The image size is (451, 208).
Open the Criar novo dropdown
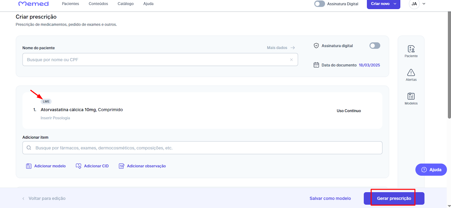[x=383, y=4]
